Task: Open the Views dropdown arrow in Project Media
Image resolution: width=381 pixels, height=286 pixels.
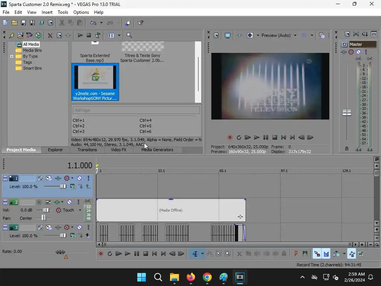Action: [119, 35]
